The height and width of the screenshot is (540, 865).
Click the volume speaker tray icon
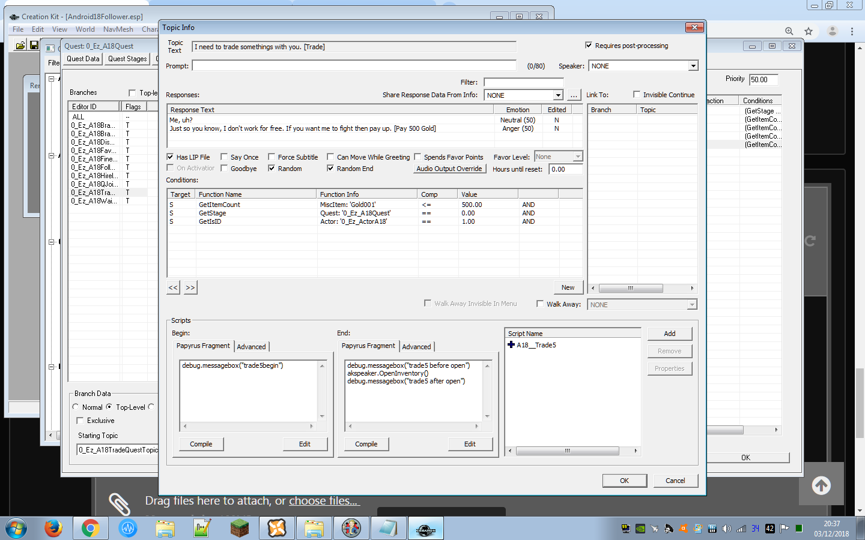tap(727, 529)
